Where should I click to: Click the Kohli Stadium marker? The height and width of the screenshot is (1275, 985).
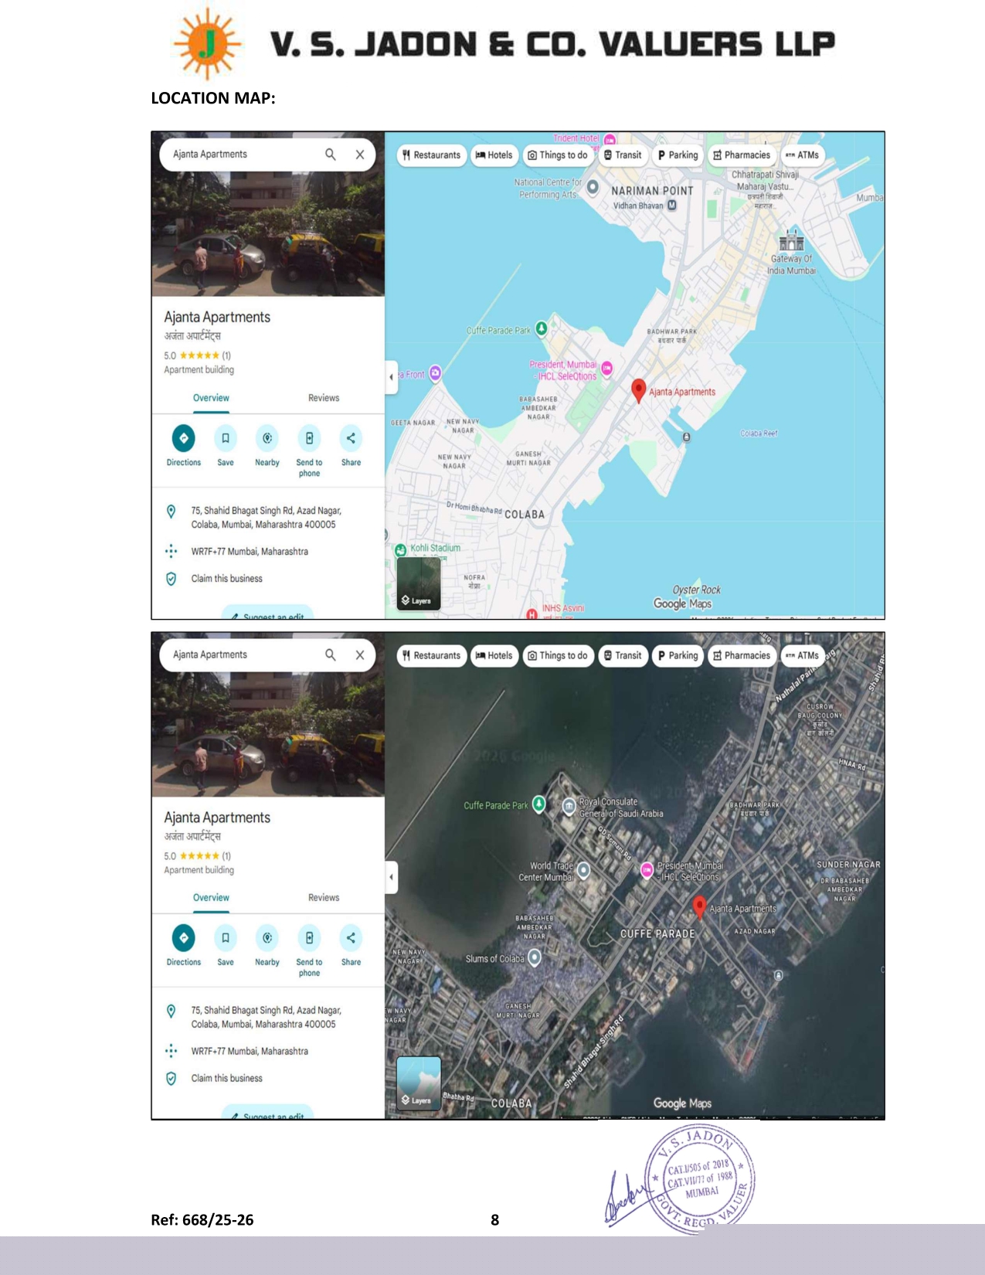click(x=400, y=550)
